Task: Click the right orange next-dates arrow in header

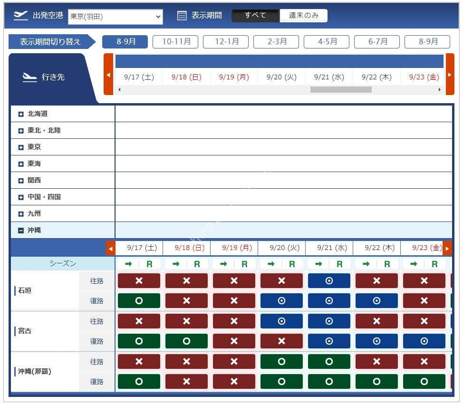Action: (450, 74)
